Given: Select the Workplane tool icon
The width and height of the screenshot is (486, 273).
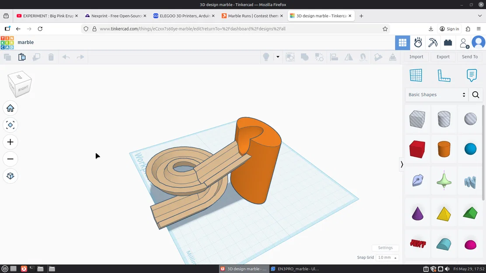Looking at the screenshot, I should coord(416,75).
